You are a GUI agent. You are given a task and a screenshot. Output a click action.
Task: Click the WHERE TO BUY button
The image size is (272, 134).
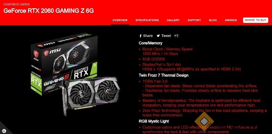[256, 20]
